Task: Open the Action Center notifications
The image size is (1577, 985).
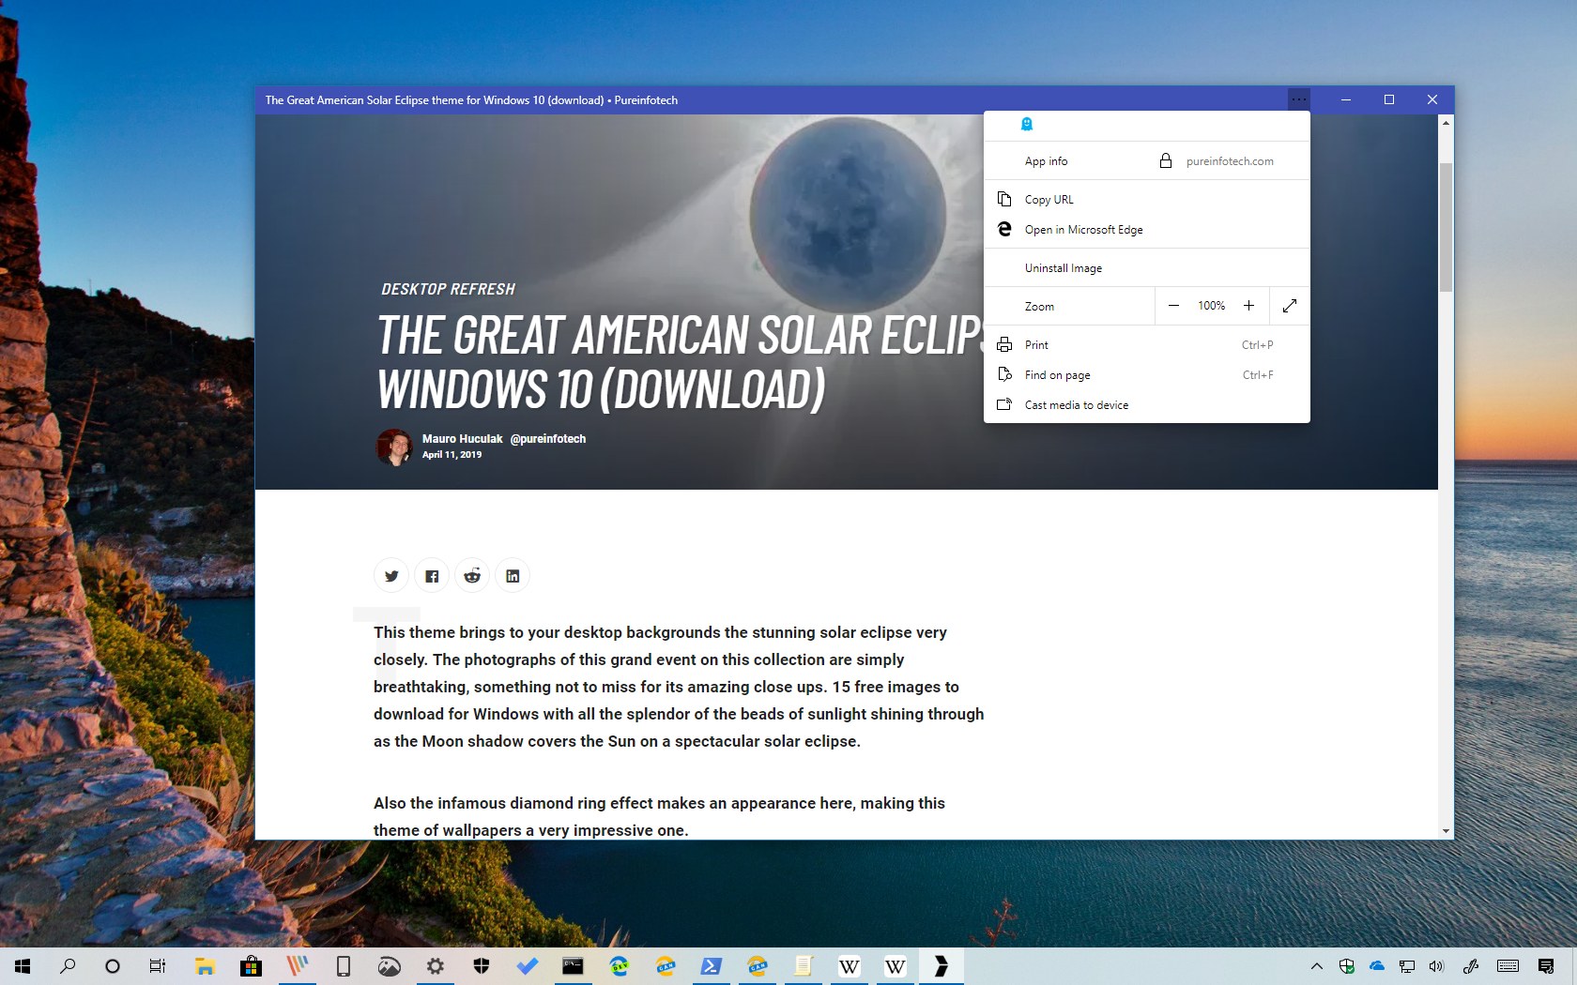Action: pyautogui.click(x=1546, y=966)
